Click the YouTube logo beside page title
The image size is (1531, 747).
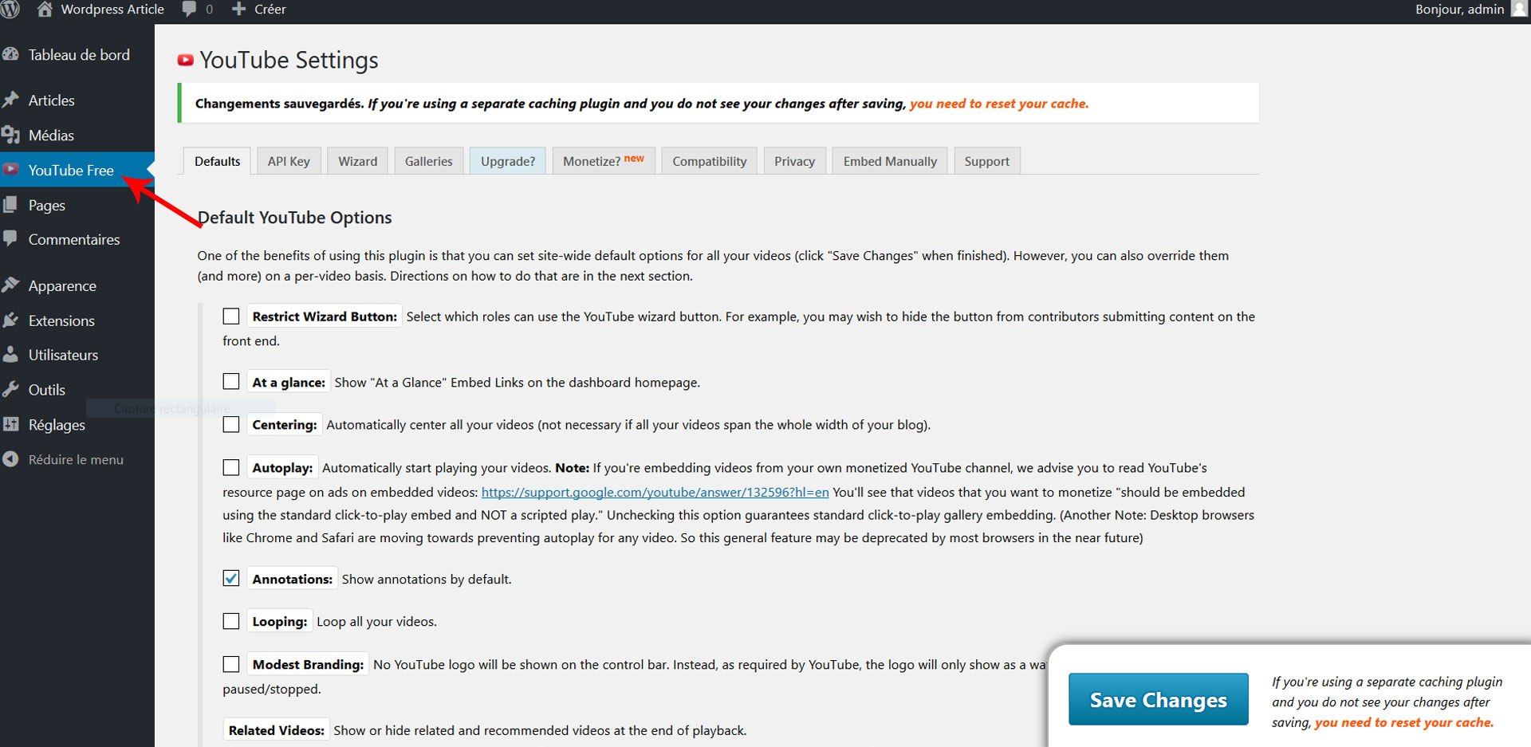(x=186, y=60)
